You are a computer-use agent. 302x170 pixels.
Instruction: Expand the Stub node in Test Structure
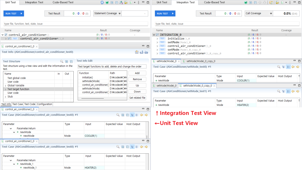5,97
